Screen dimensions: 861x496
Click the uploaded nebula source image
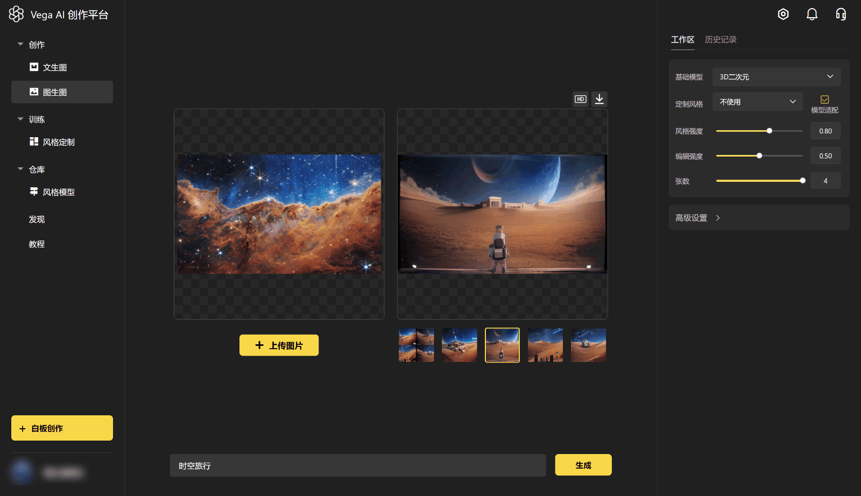pyautogui.click(x=279, y=214)
